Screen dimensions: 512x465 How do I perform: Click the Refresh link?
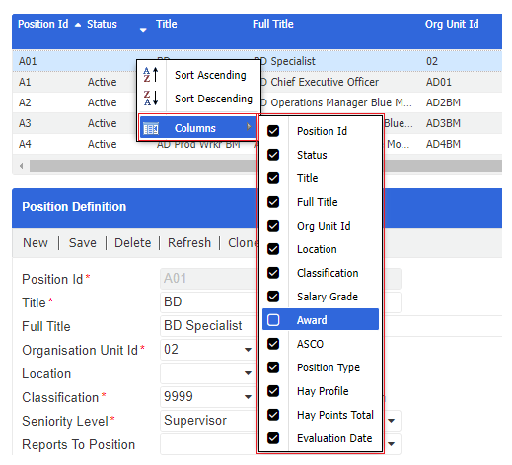pos(189,243)
